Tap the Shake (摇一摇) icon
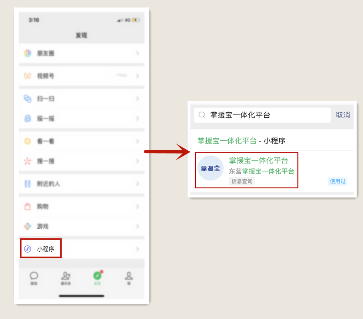This screenshot has width=363, height=319. (x=28, y=118)
